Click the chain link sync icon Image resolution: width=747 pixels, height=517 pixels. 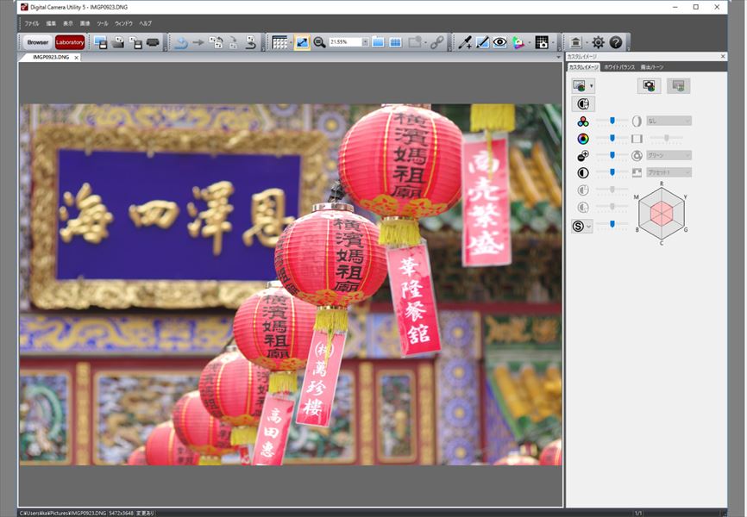point(436,42)
